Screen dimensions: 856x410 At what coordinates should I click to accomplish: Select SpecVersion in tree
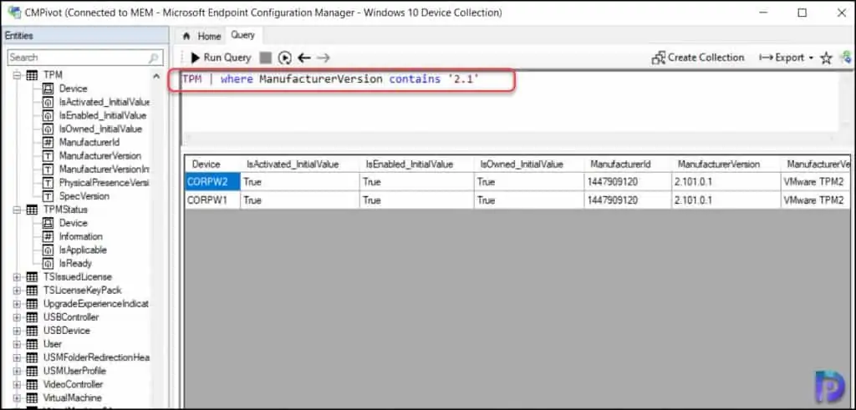(x=84, y=196)
